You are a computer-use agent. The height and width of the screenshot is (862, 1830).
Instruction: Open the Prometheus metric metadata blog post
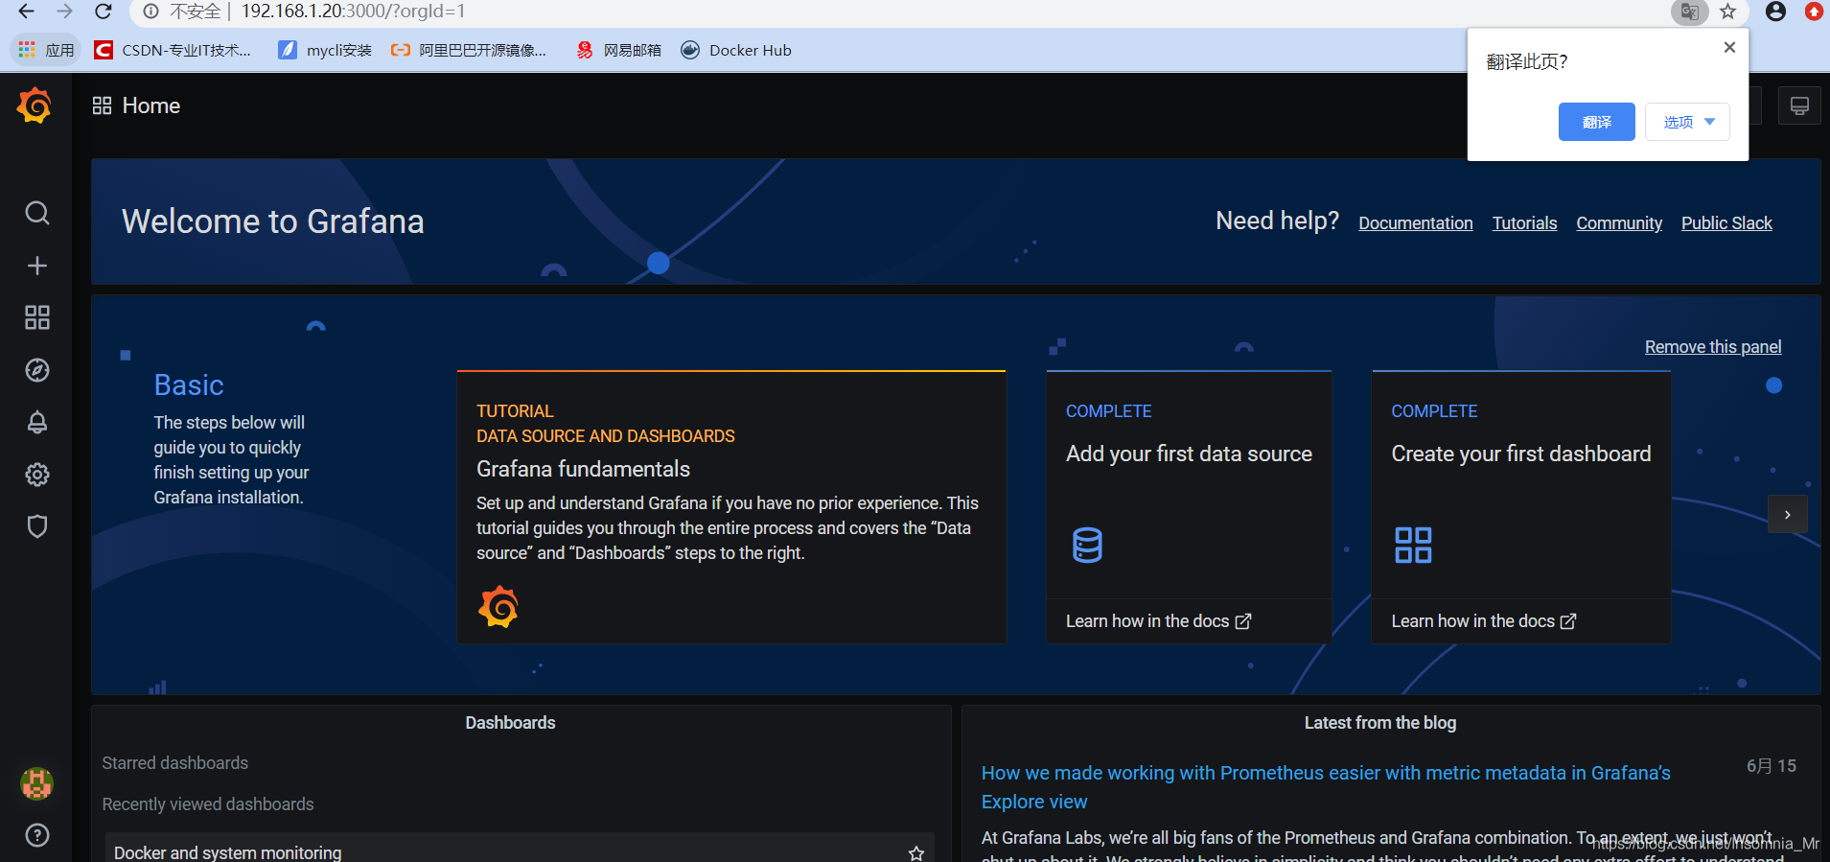(x=1326, y=787)
